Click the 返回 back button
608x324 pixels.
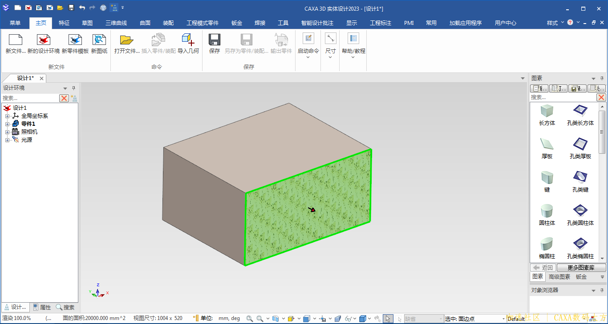click(543, 268)
